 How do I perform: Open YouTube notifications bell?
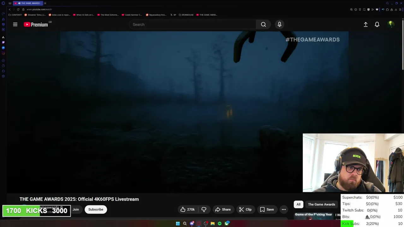377,24
